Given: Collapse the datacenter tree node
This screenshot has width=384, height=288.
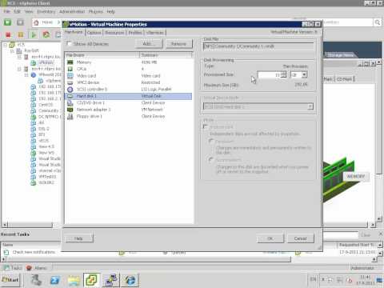Looking at the screenshot, I should (12, 50).
